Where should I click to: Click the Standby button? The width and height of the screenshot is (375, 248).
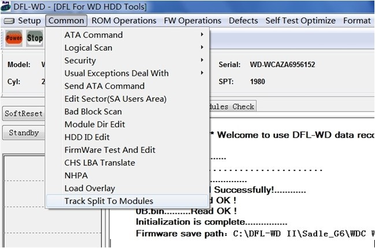tap(24, 132)
